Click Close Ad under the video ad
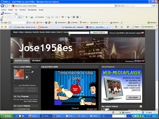 coord(75,108)
